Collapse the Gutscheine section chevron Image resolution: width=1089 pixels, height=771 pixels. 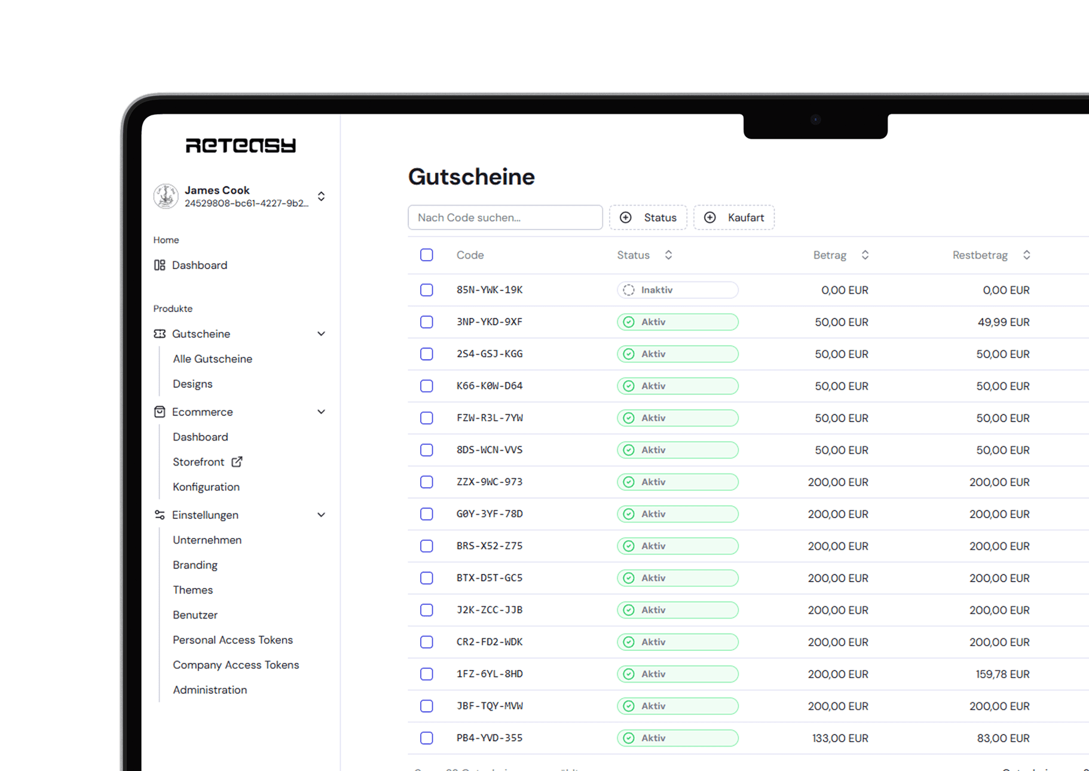pos(322,334)
